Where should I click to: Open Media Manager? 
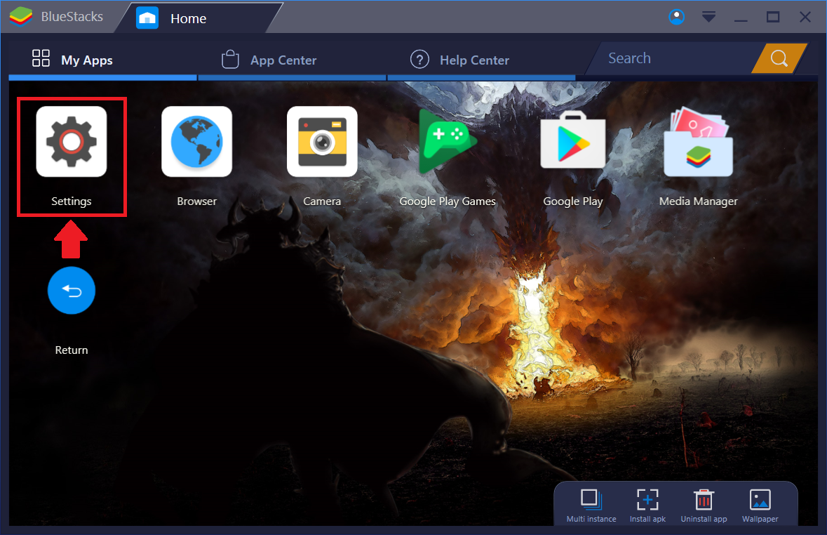click(x=699, y=142)
